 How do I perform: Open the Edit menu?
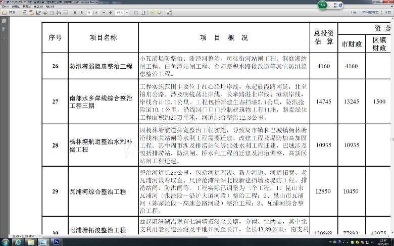16,7
